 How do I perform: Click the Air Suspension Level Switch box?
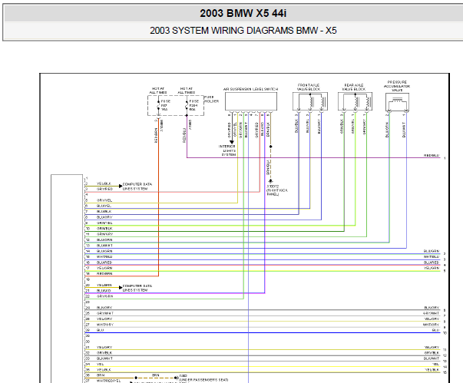251,101
